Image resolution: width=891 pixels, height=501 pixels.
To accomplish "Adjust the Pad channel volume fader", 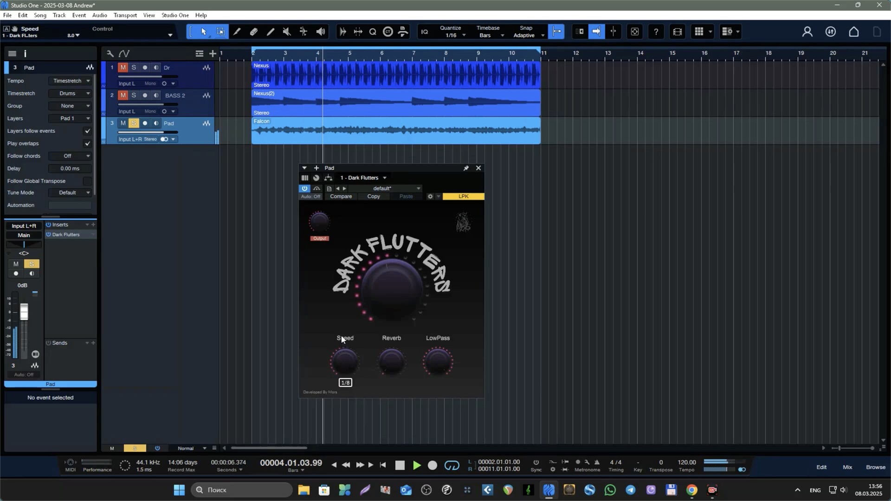I will point(24,312).
